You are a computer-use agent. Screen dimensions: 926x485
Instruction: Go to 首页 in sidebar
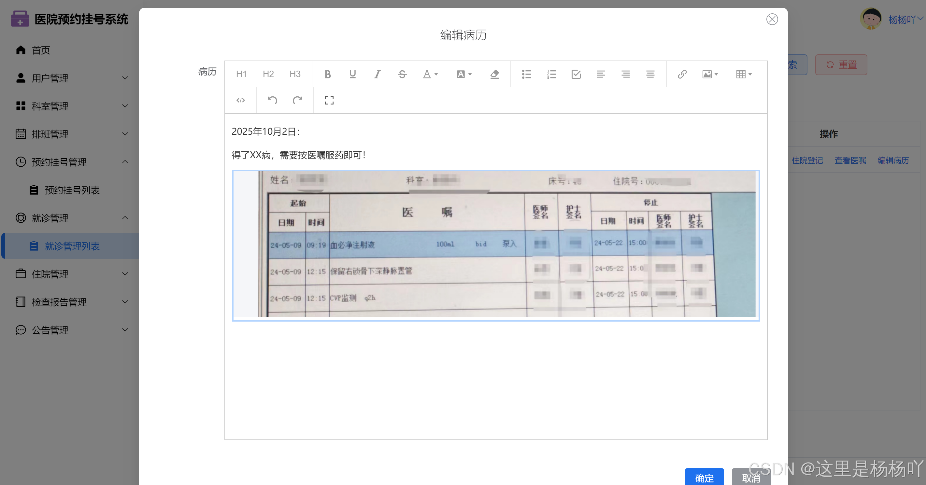(x=41, y=50)
